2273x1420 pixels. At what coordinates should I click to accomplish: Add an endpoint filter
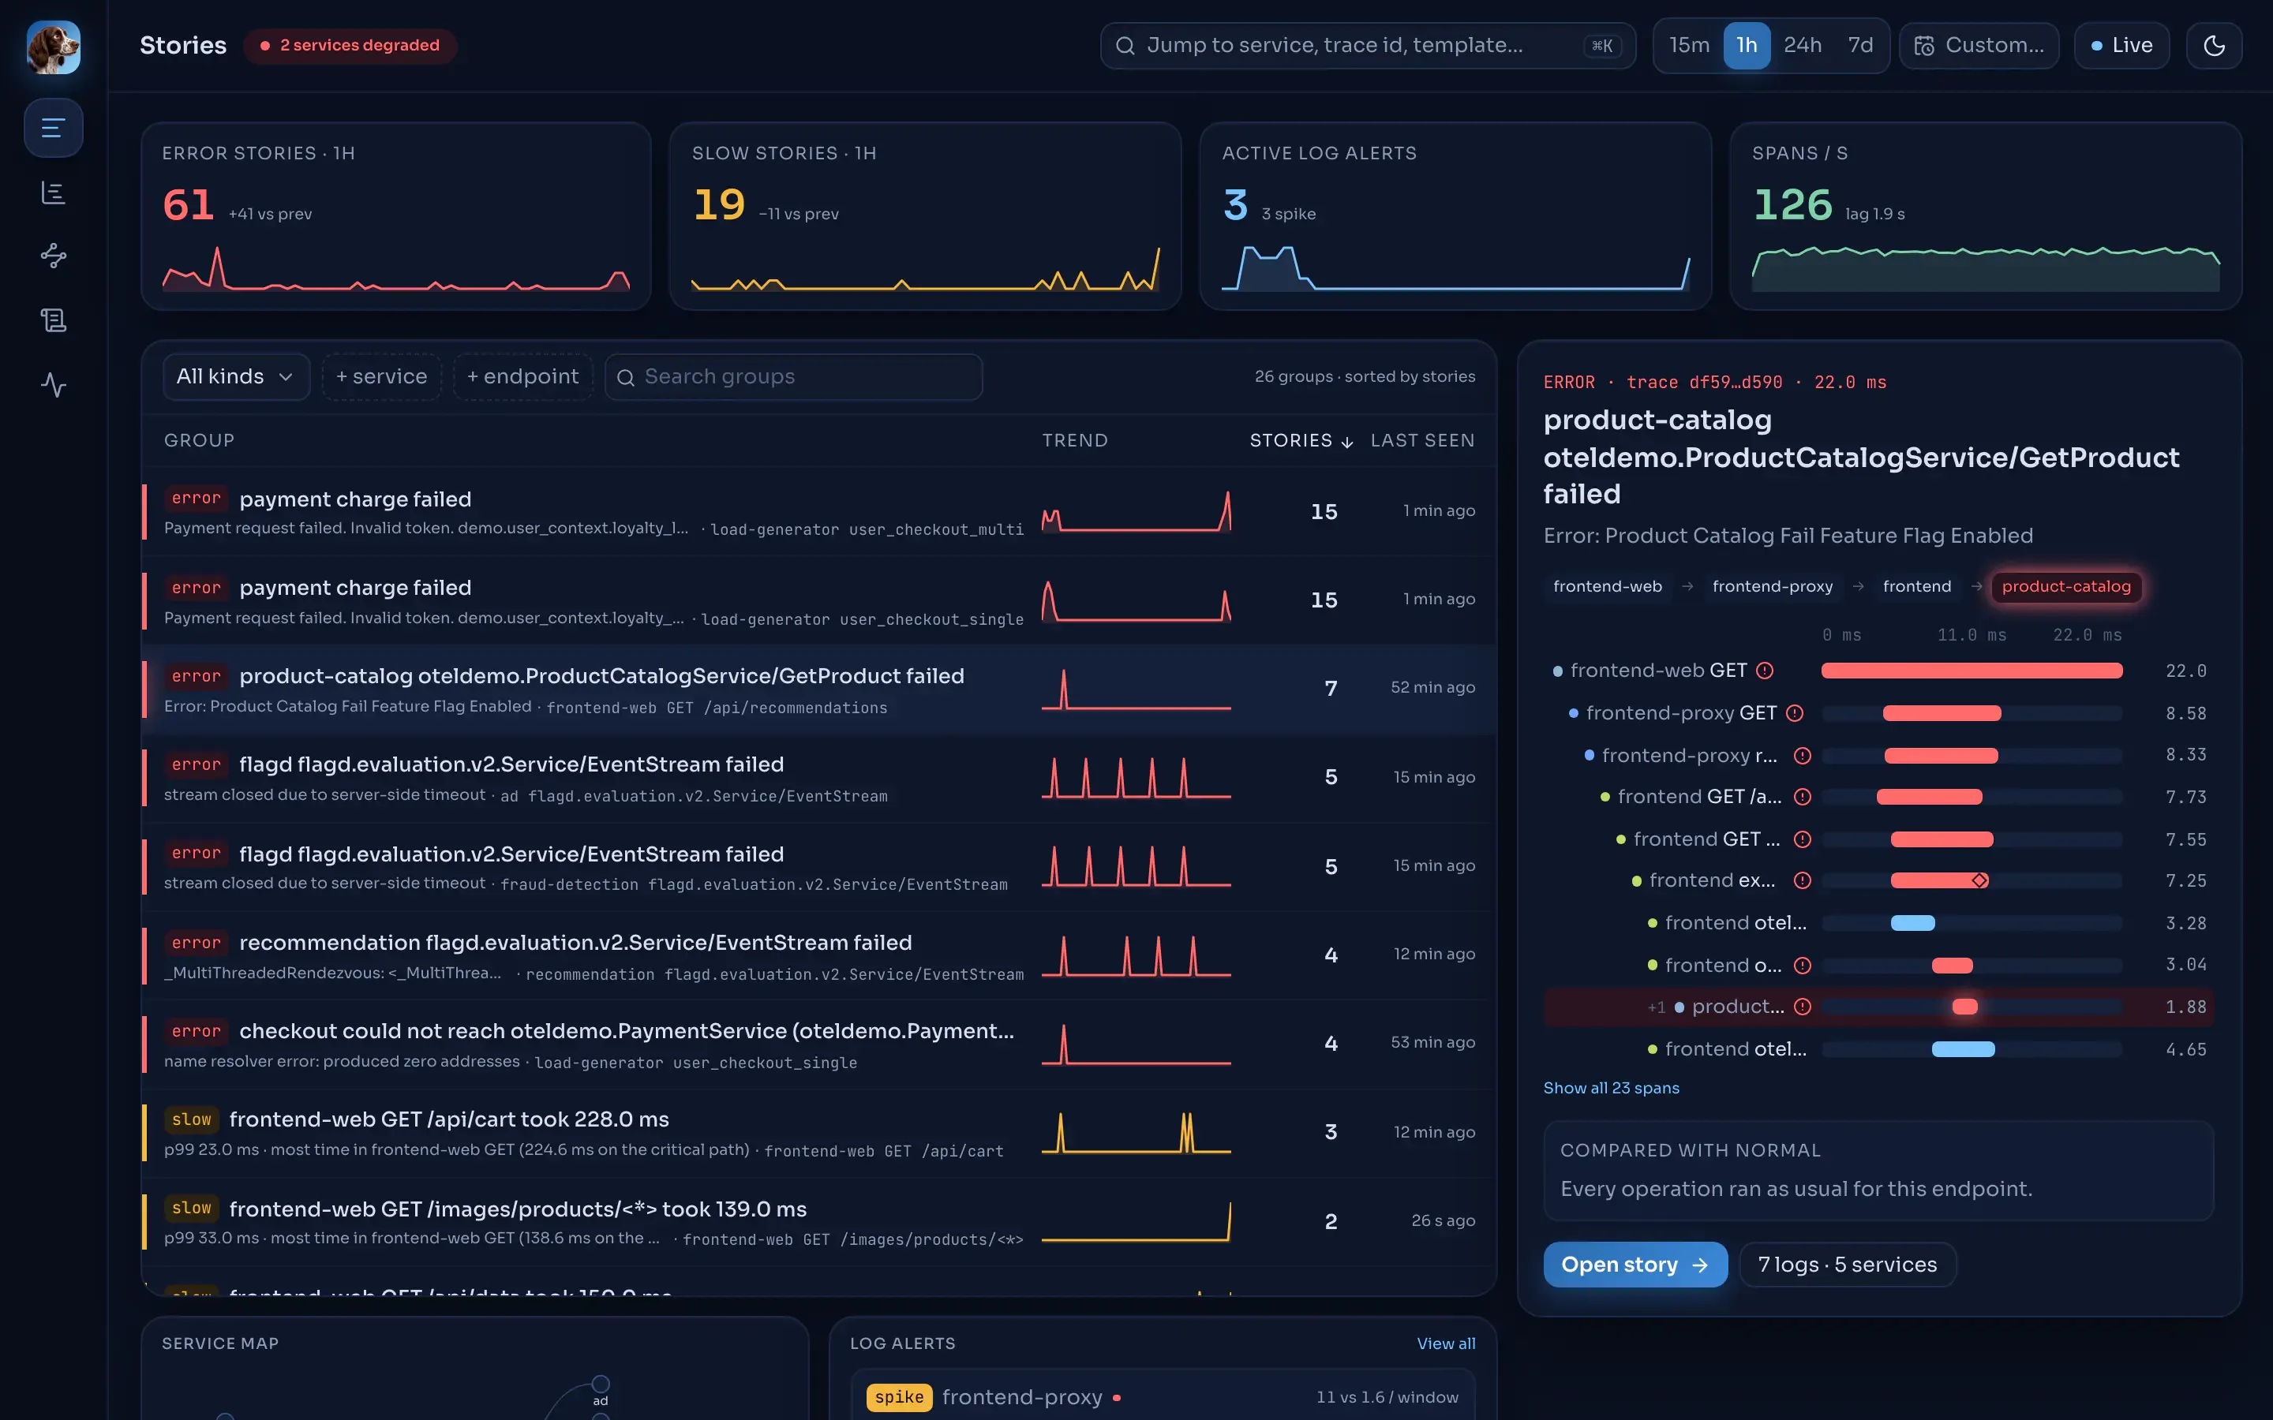tap(522, 376)
